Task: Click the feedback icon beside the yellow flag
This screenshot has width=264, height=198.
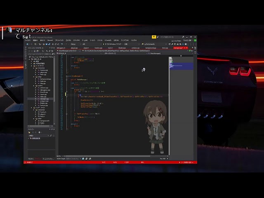Action: tap(158, 37)
